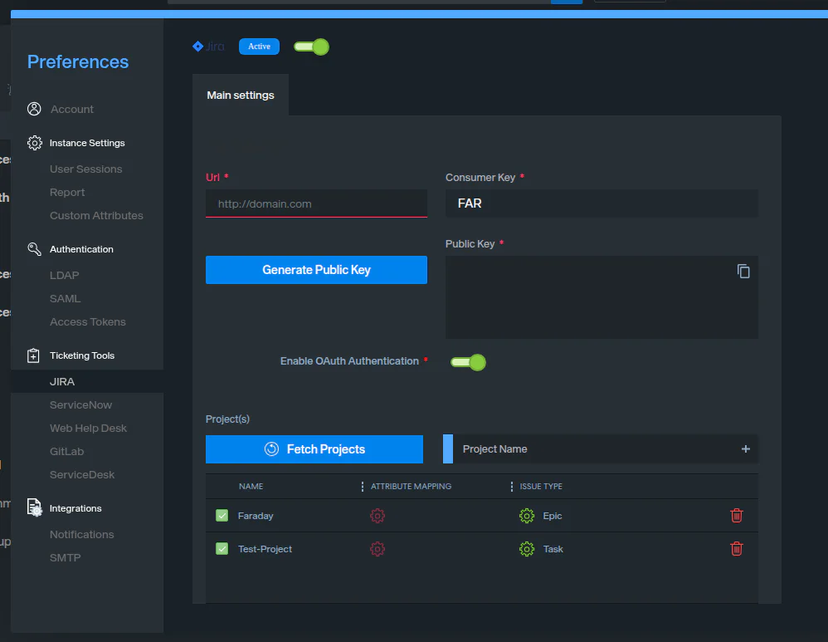Delete the Faraday project row

[736, 516]
